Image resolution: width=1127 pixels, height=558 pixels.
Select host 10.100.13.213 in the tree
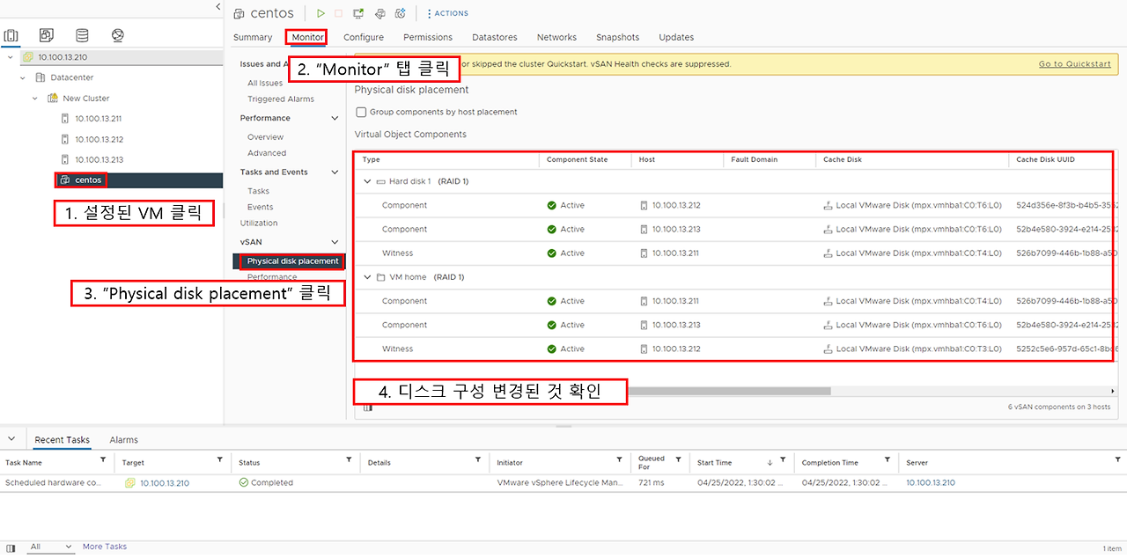coord(99,159)
